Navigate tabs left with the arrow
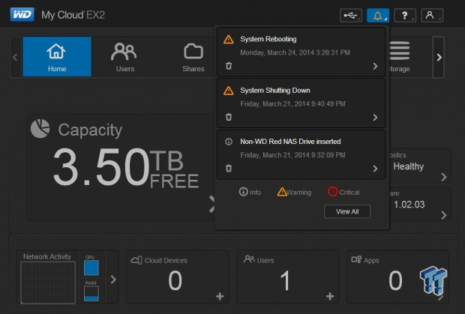The height and width of the screenshot is (314, 465). click(x=16, y=57)
